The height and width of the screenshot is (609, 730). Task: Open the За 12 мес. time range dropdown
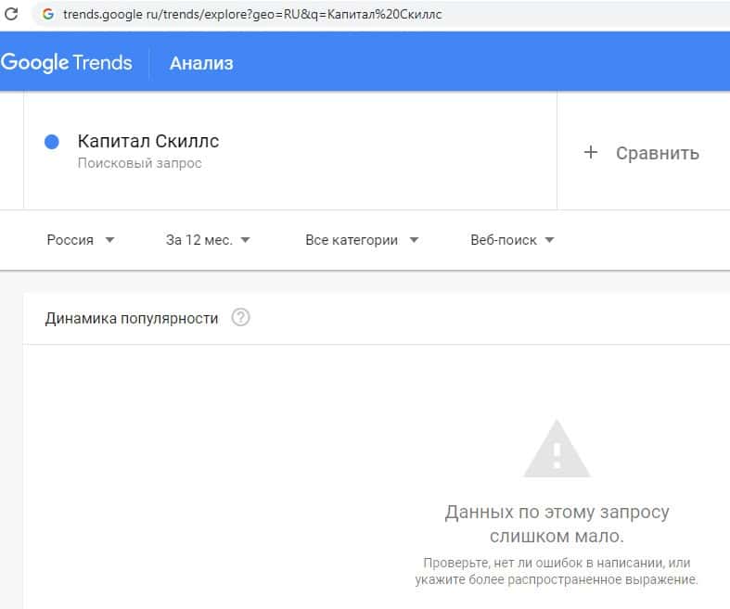208,240
